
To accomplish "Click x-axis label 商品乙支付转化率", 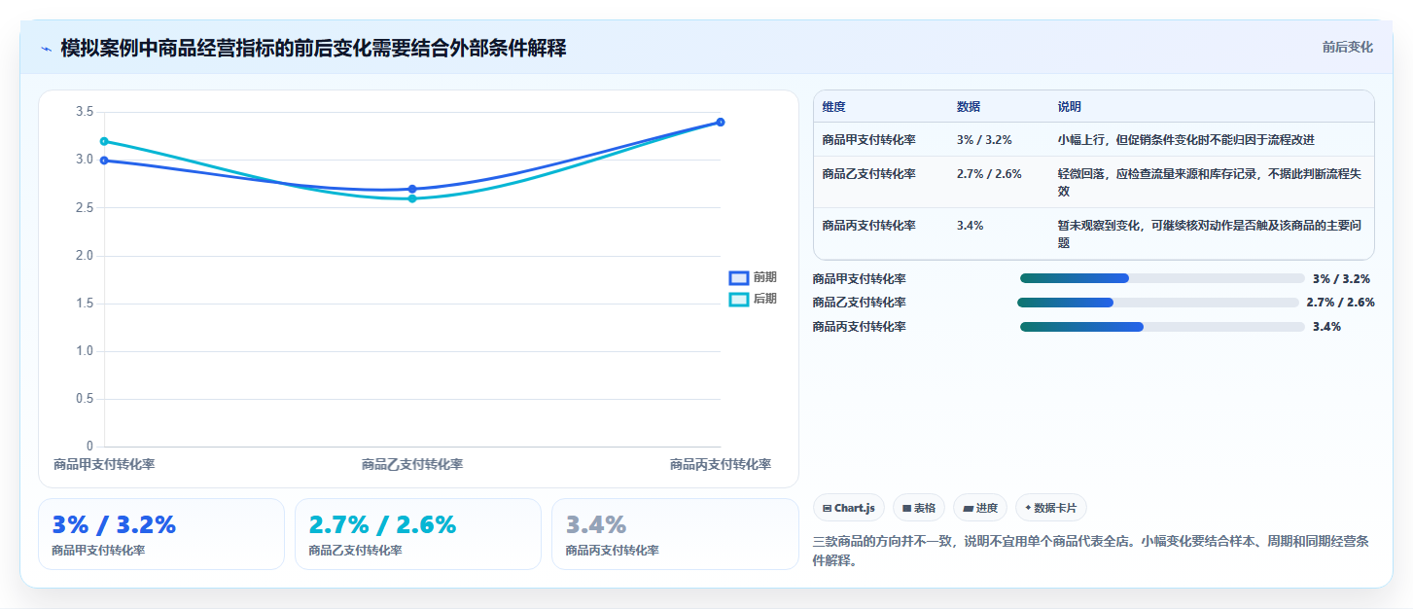I will point(412,465).
